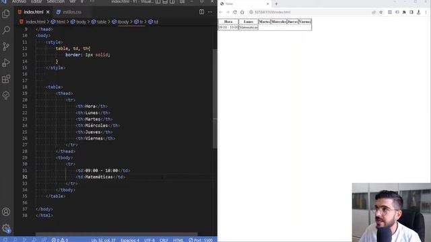Open the Source Control view
The width and height of the screenshot is (431, 242).
point(6,46)
